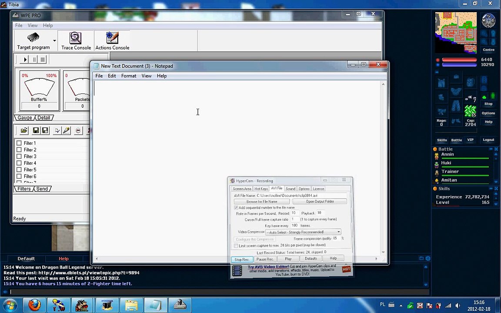Open WPE PRO Help menu

click(x=48, y=25)
